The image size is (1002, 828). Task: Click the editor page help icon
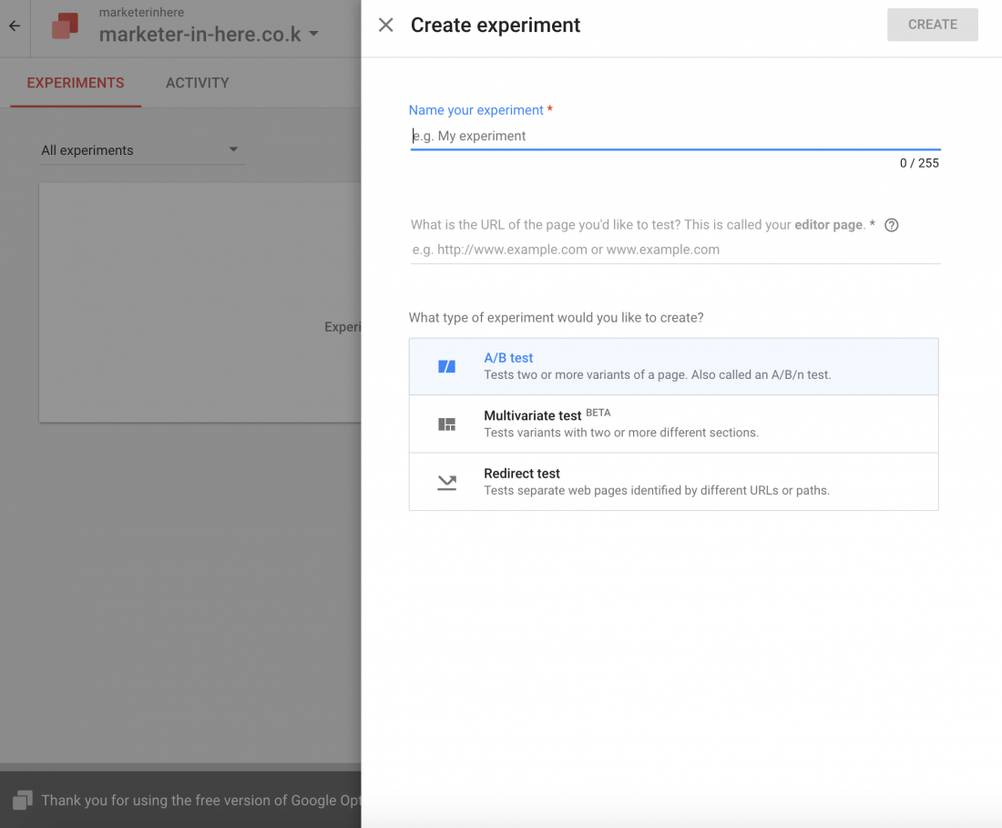[892, 226]
